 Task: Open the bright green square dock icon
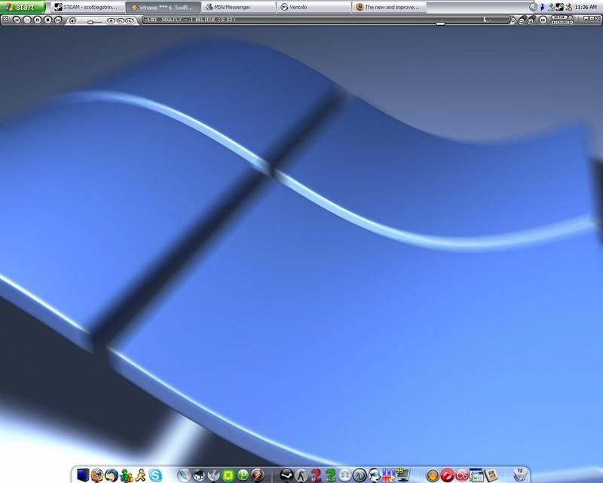228,475
